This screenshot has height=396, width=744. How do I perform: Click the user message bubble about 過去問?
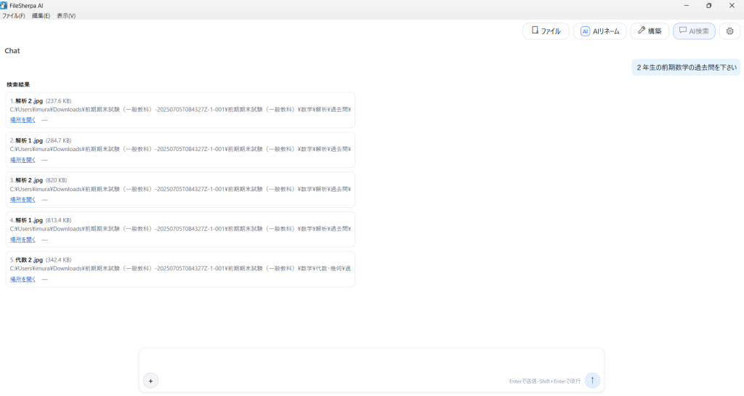click(685, 68)
